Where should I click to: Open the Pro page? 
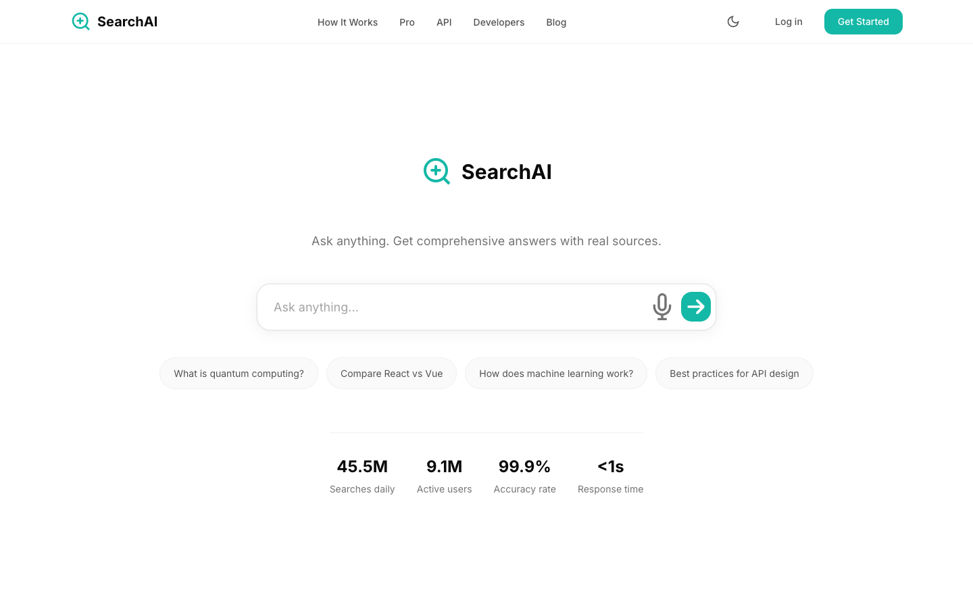pyautogui.click(x=407, y=22)
